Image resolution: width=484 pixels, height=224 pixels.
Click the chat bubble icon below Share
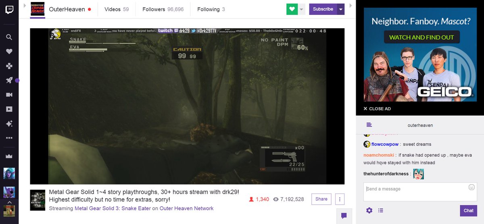click(344, 216)
